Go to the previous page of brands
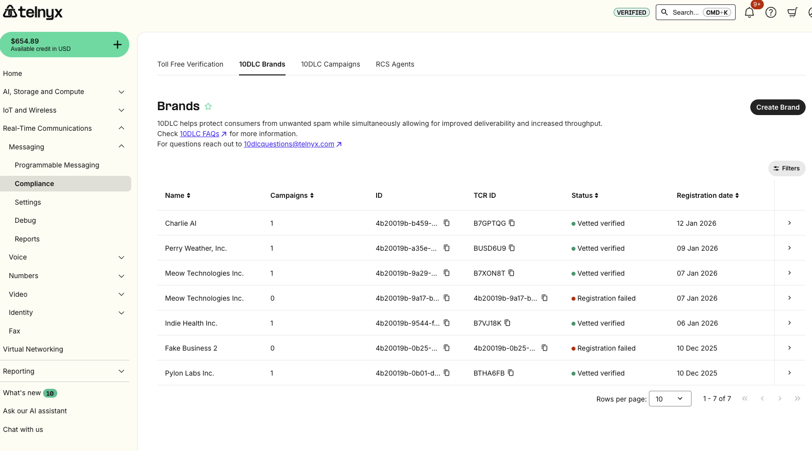812x451 pixels. (762, 399)
